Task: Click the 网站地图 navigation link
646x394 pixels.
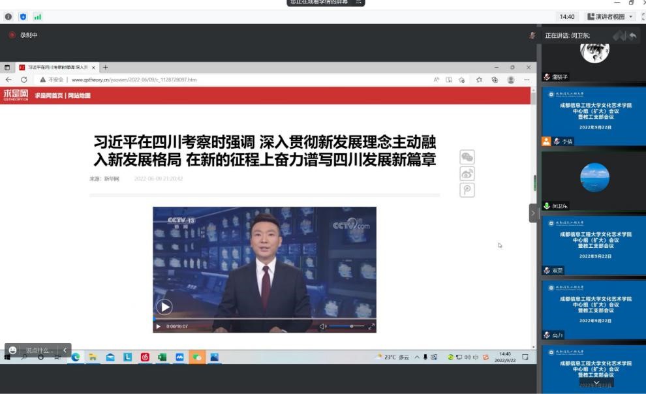Action: (78, 96)
